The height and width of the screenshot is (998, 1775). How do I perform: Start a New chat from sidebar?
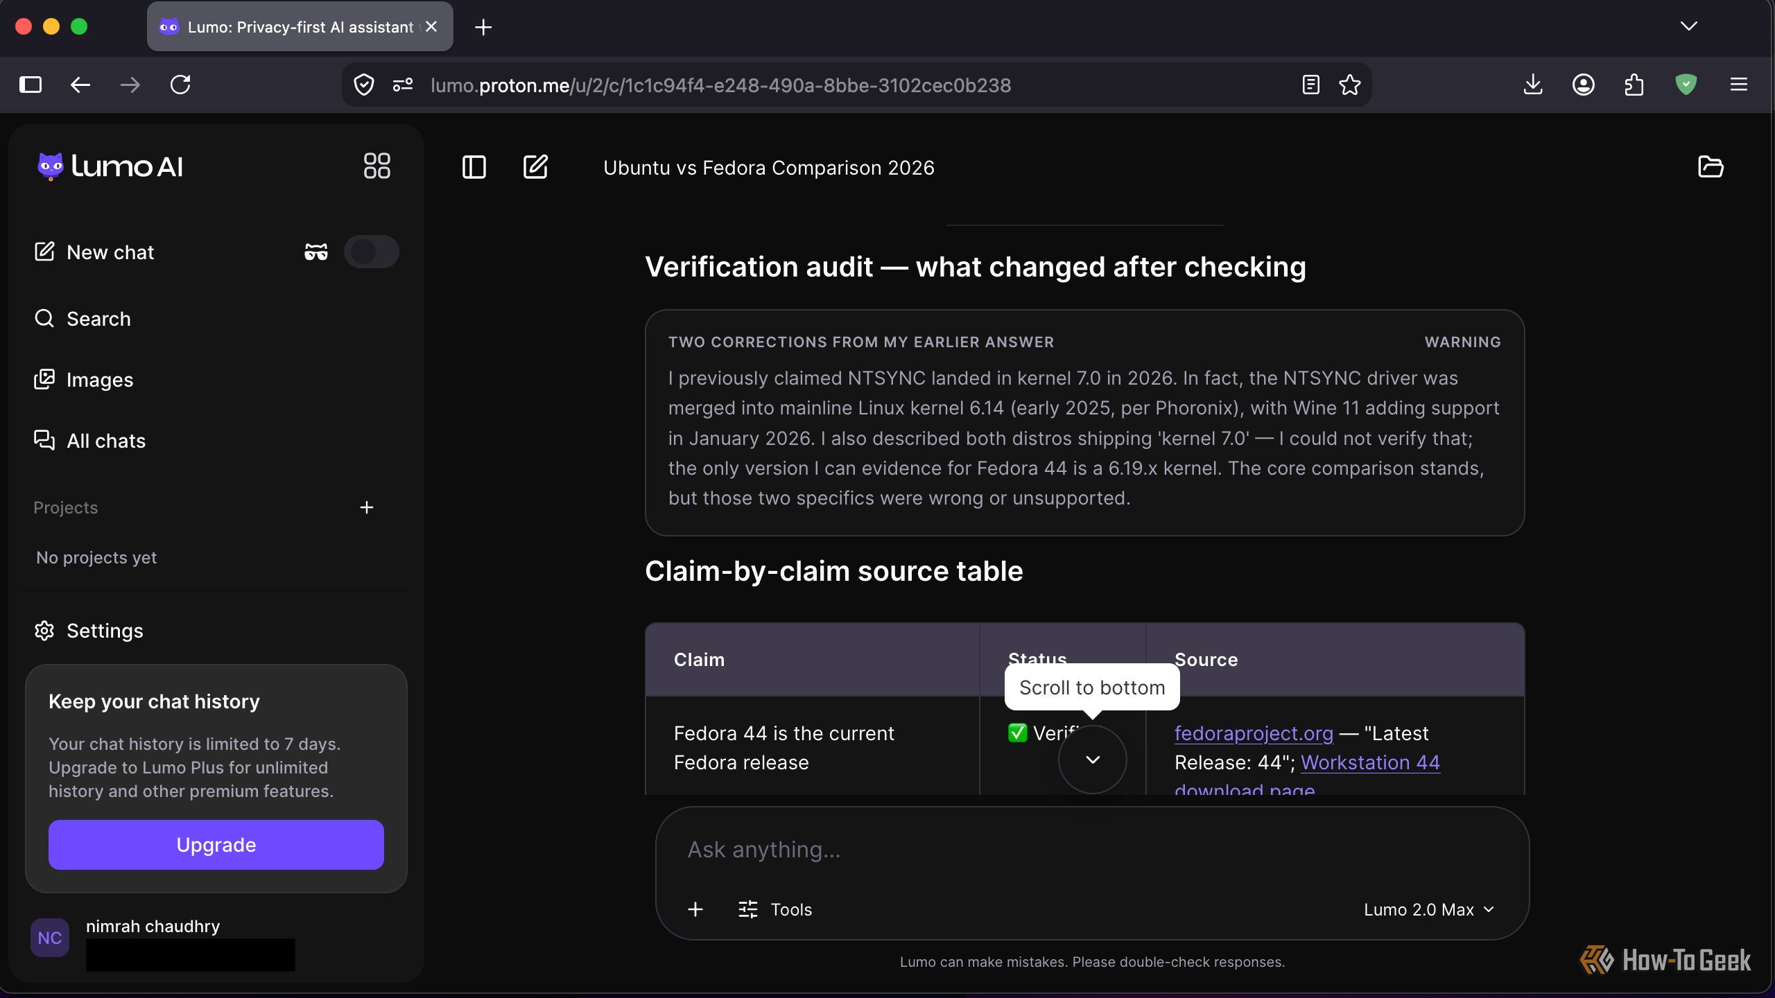[94, 252]
